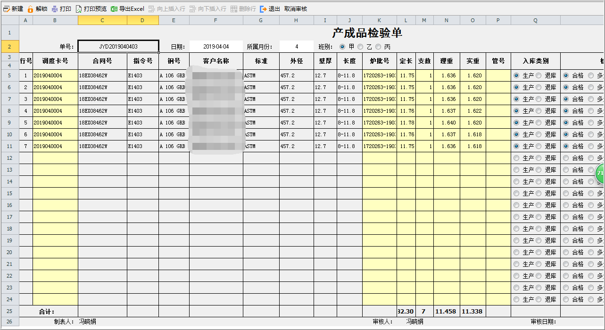The image size is (605, 330).
Task: Click the green circular floating badge
Action: point(600,173)
